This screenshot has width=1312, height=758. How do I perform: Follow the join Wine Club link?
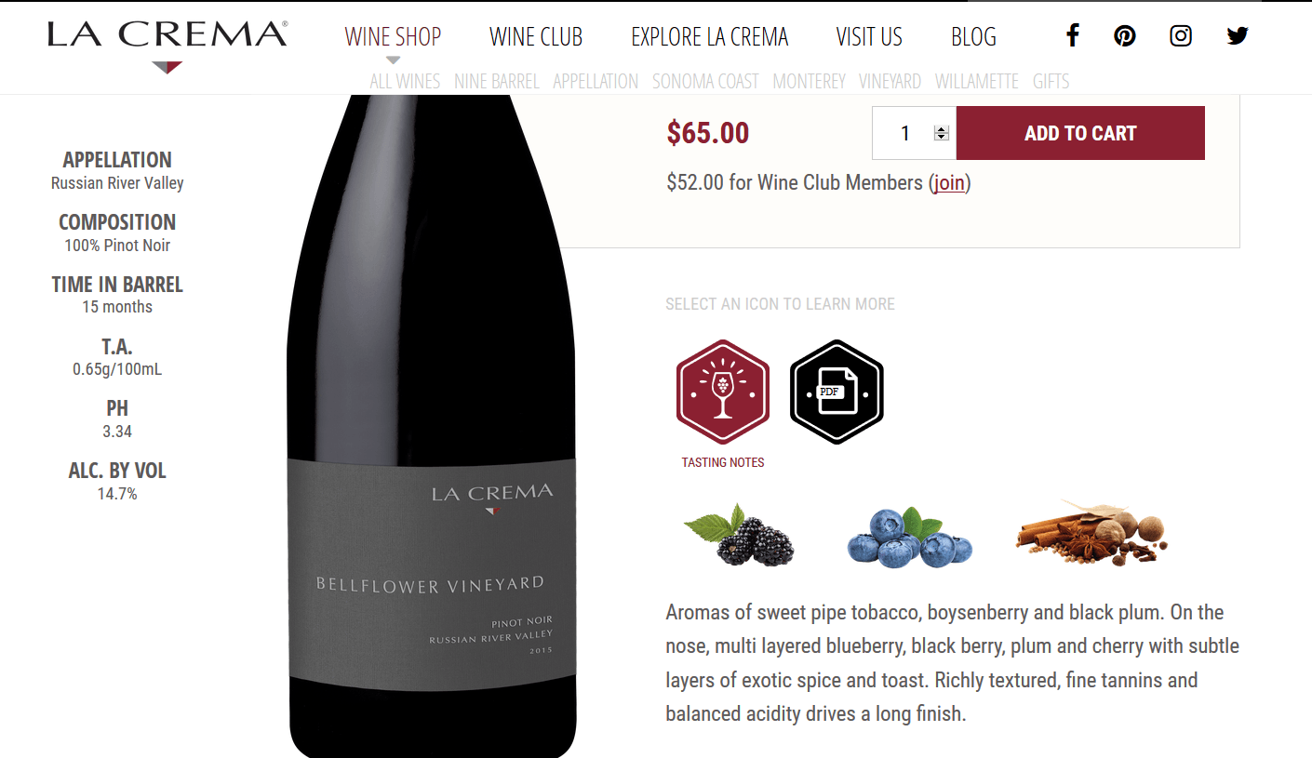tap(949, 182)
